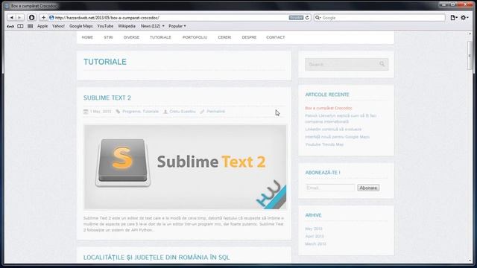The height and width of the screenshot is (268, 477).
Task: Open the Google Maps bookmark
Action: point(81,26)
